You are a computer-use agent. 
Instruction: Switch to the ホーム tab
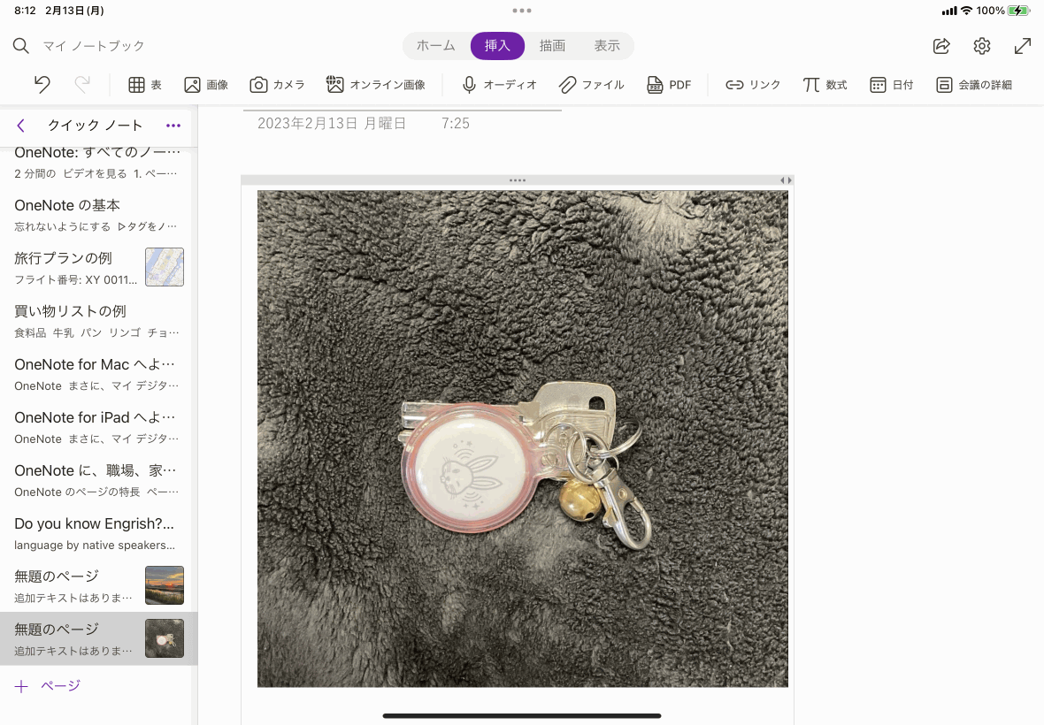click(436, 46)
